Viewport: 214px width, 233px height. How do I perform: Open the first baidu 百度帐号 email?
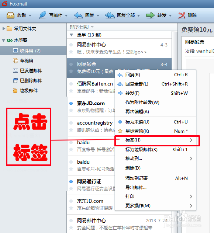(x=92, y=146)
